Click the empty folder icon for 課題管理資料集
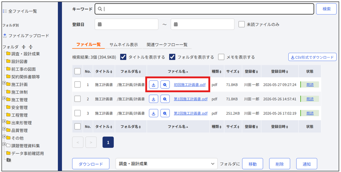 [8, 146]
